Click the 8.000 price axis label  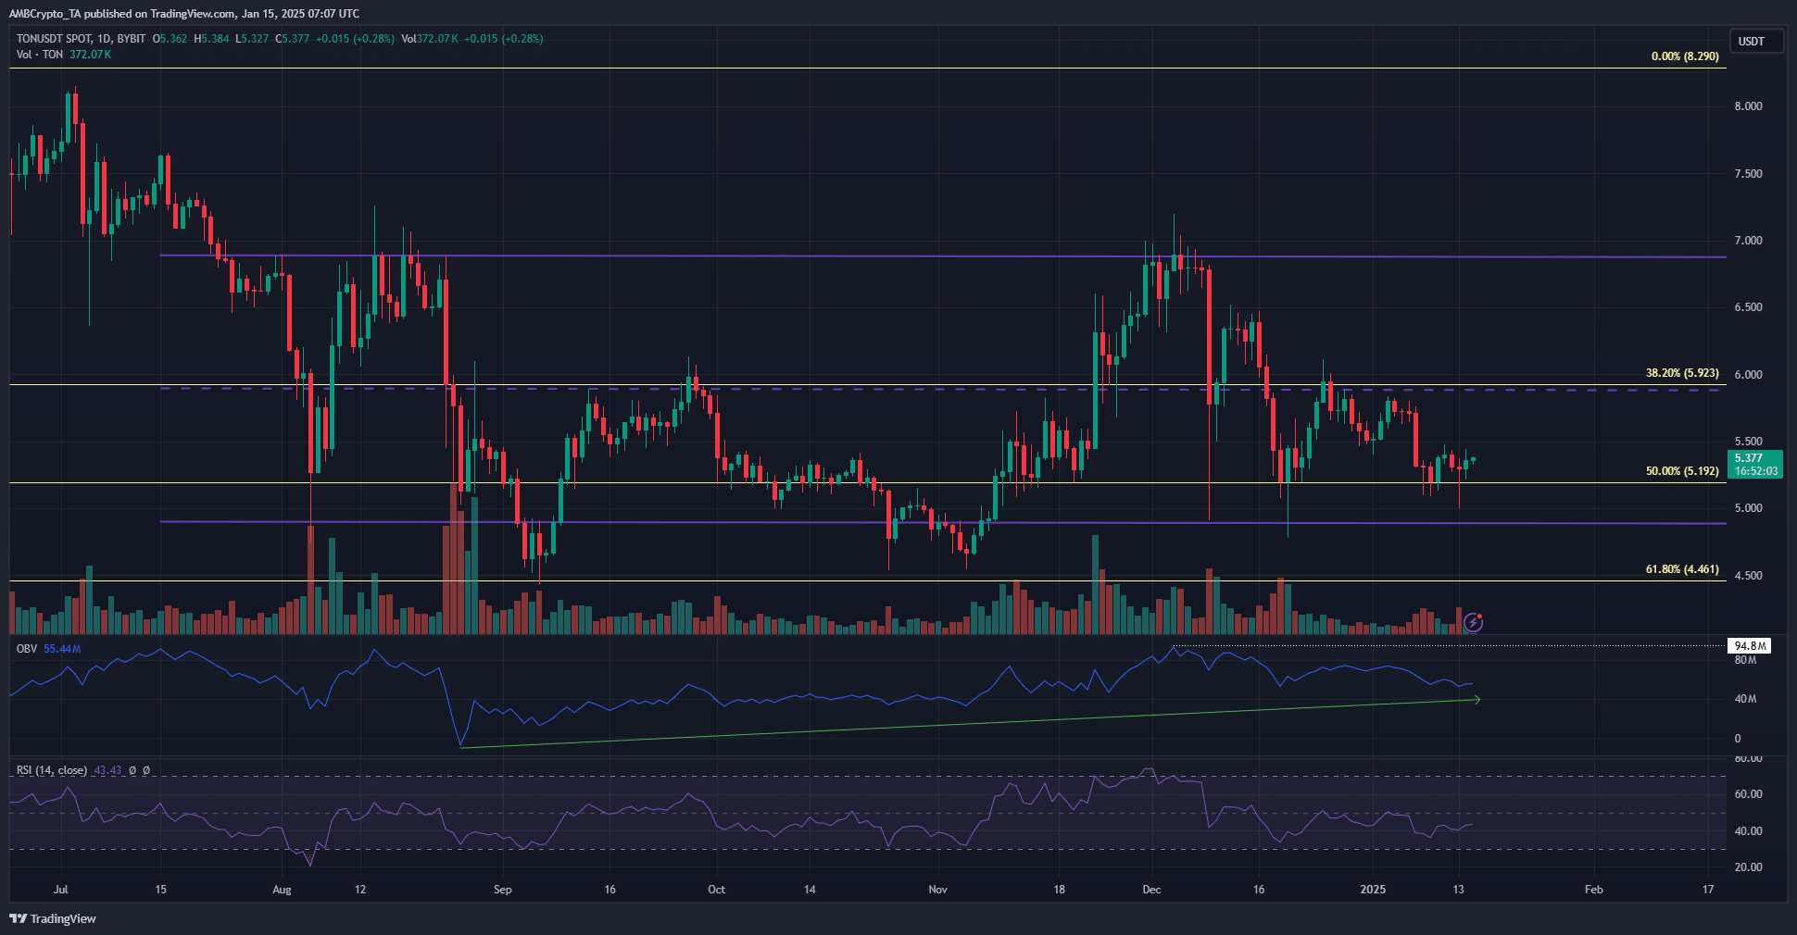point(1749,106)
